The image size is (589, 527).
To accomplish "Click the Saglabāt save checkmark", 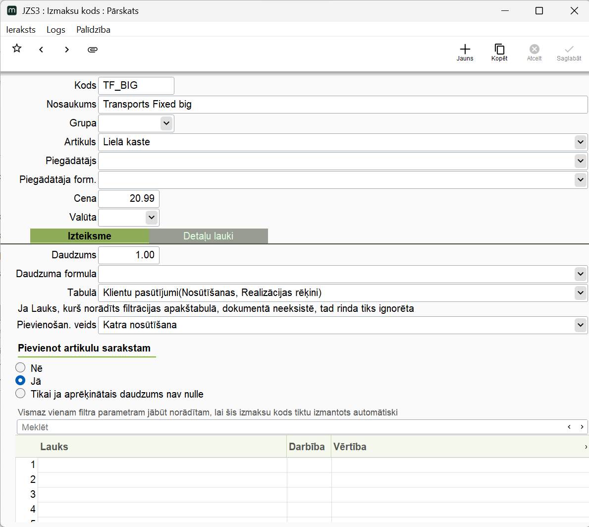I will 569,52.
